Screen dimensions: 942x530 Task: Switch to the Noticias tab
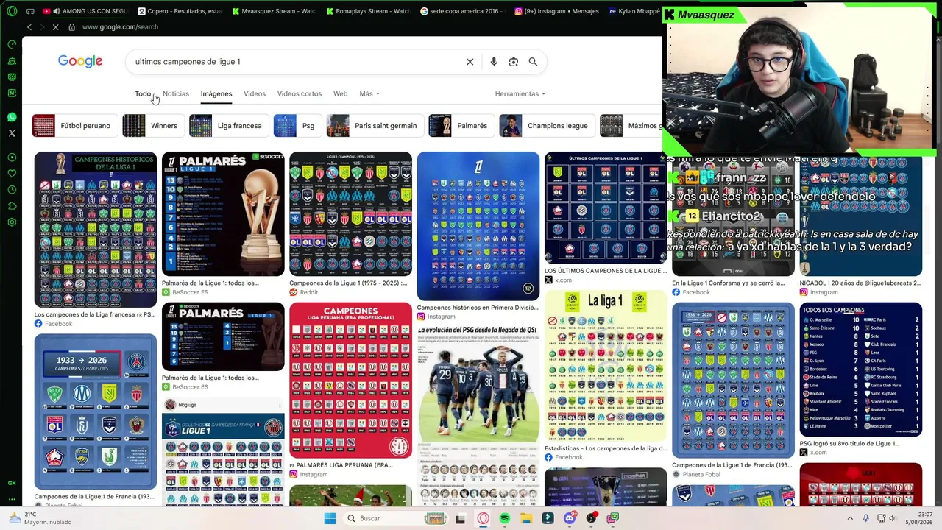click(176, 94)
